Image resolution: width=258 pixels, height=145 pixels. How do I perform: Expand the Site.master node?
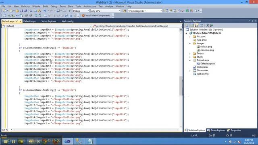tap(190, 70)
